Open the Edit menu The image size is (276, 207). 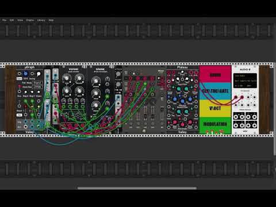(11, 20)
